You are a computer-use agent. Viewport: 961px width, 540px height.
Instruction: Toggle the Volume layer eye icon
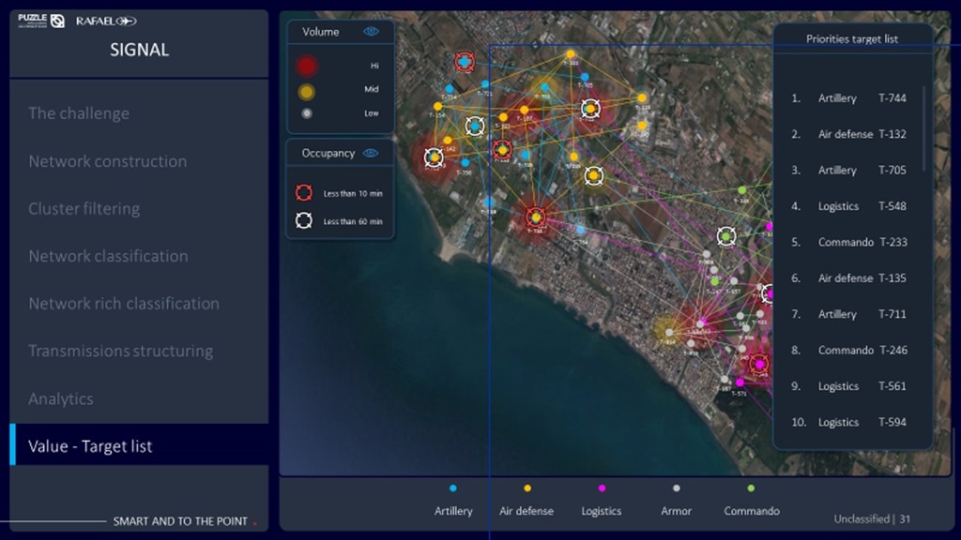point(372,32)
